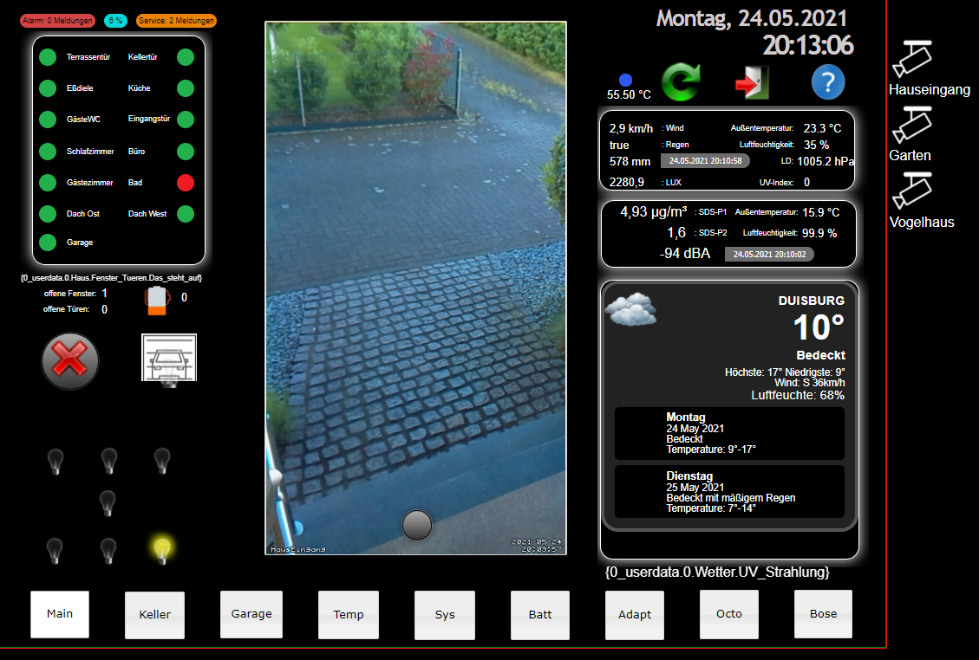Click the round gray snapshot button on camera
The width and height of the screenshot is (979, 660).
click(x=417, y=525)
